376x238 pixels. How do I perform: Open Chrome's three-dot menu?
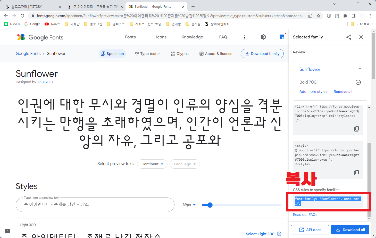370,16
